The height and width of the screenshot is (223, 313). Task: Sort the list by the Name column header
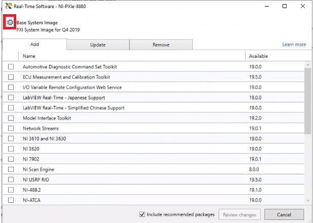tap(29, 56)
